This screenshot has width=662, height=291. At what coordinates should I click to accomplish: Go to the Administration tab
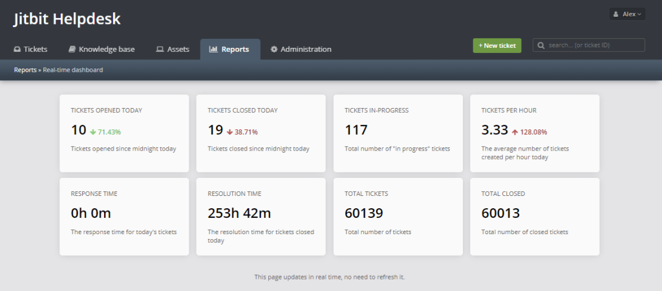click(x=301, y=49)
